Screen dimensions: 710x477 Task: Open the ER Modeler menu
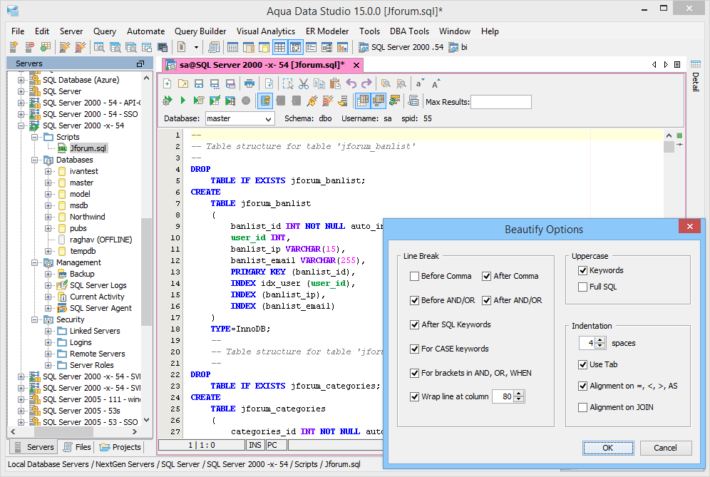point(327,31)
